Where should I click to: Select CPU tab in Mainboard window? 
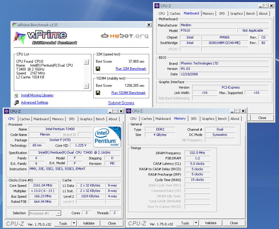pos(161,14)
